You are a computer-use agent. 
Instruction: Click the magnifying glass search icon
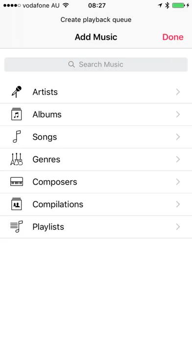(72, 64)
